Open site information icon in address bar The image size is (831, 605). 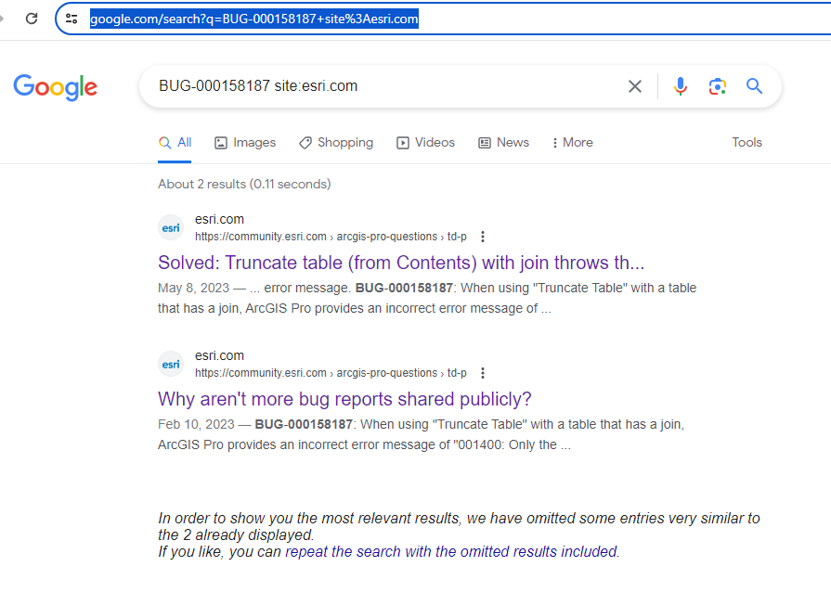click(x=71, y=18)
